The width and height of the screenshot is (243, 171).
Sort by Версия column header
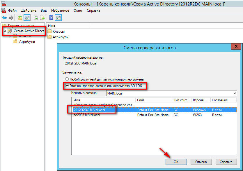click(x=201, y=100)
